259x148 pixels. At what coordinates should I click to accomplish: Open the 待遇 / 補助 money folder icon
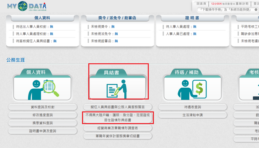tap(193, 85)
